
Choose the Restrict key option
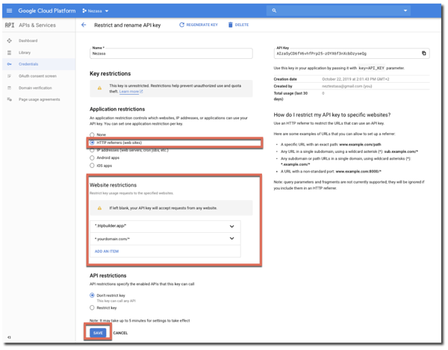pos(92,307)
